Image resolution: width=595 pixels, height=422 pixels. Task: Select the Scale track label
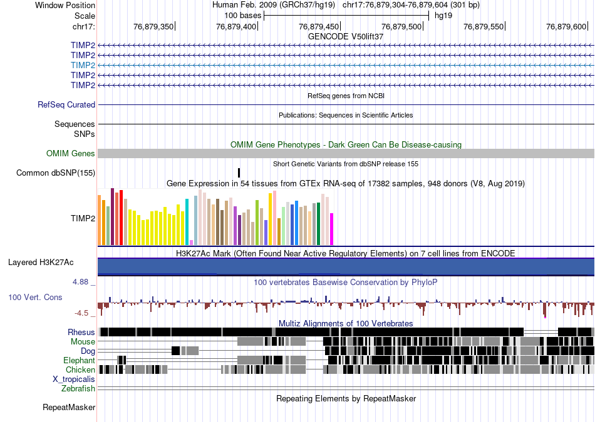click(85, 16)
